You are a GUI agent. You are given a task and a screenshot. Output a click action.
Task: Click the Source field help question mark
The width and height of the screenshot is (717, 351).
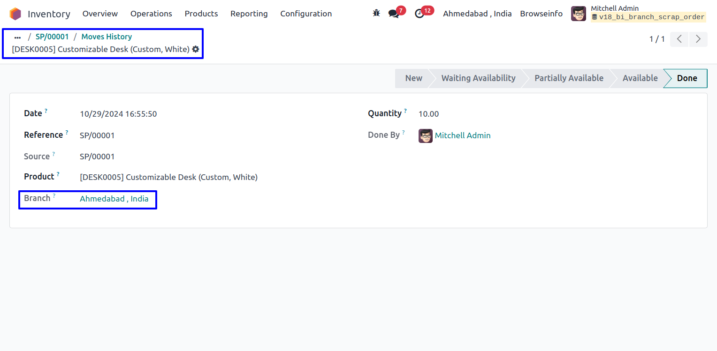click(53, 154)
